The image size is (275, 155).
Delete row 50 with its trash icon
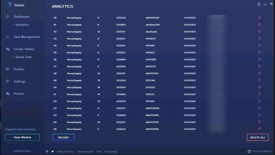point(259,87)
